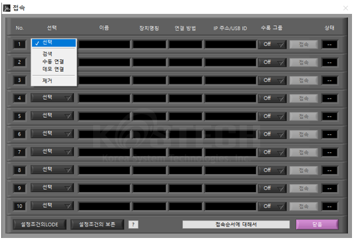Viewport: 354px width, 240px height.
Task: Expand the Off group dropdown in row 5
Action: click(272, 116)
